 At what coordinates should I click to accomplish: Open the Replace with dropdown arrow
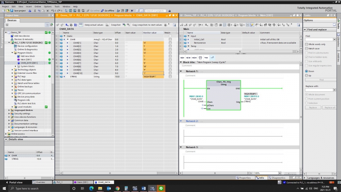(334, 90)
